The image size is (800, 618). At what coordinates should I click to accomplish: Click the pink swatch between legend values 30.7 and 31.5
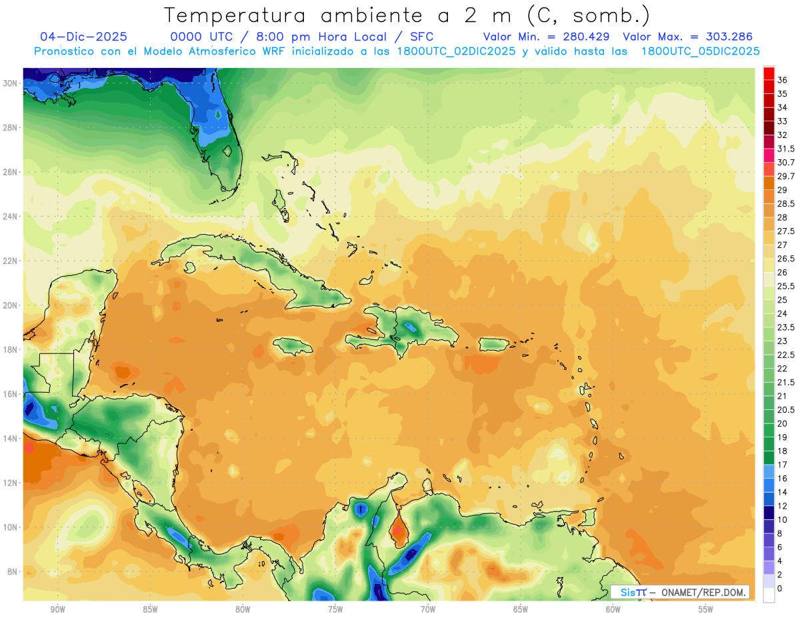pos(769,155)
